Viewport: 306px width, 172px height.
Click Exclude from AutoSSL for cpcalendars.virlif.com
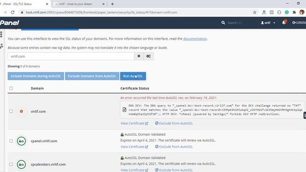[174, 170]
